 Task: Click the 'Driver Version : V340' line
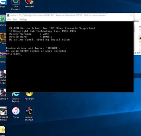tap(29, 34)
